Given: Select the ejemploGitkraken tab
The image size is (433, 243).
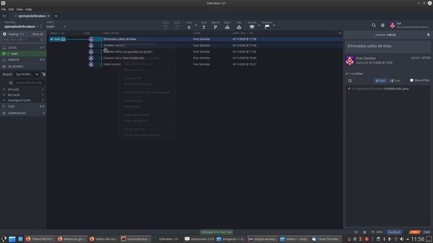Looking at the screenshot, I should [x=32, y=16].
